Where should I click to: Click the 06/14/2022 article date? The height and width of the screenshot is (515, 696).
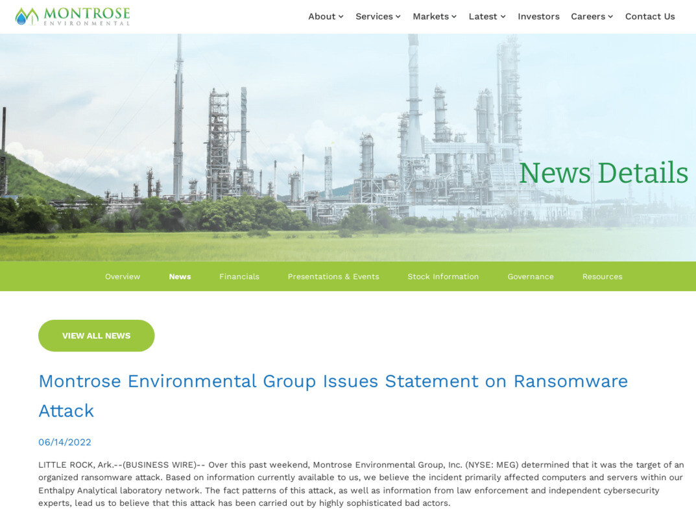click(x=65, y=442)
